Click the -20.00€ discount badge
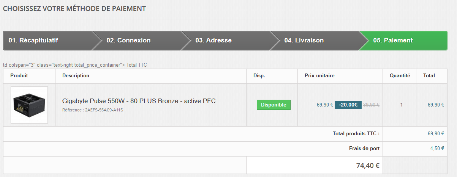The width and height of the screenshot is (457, 177). tap(348, 105)
